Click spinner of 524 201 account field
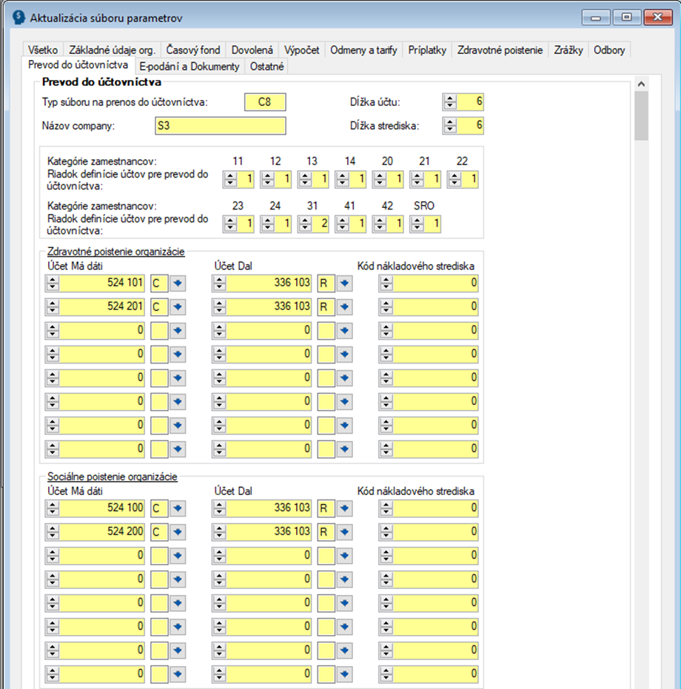Screen dimensions: 681x689 click(x=53, y=306)
